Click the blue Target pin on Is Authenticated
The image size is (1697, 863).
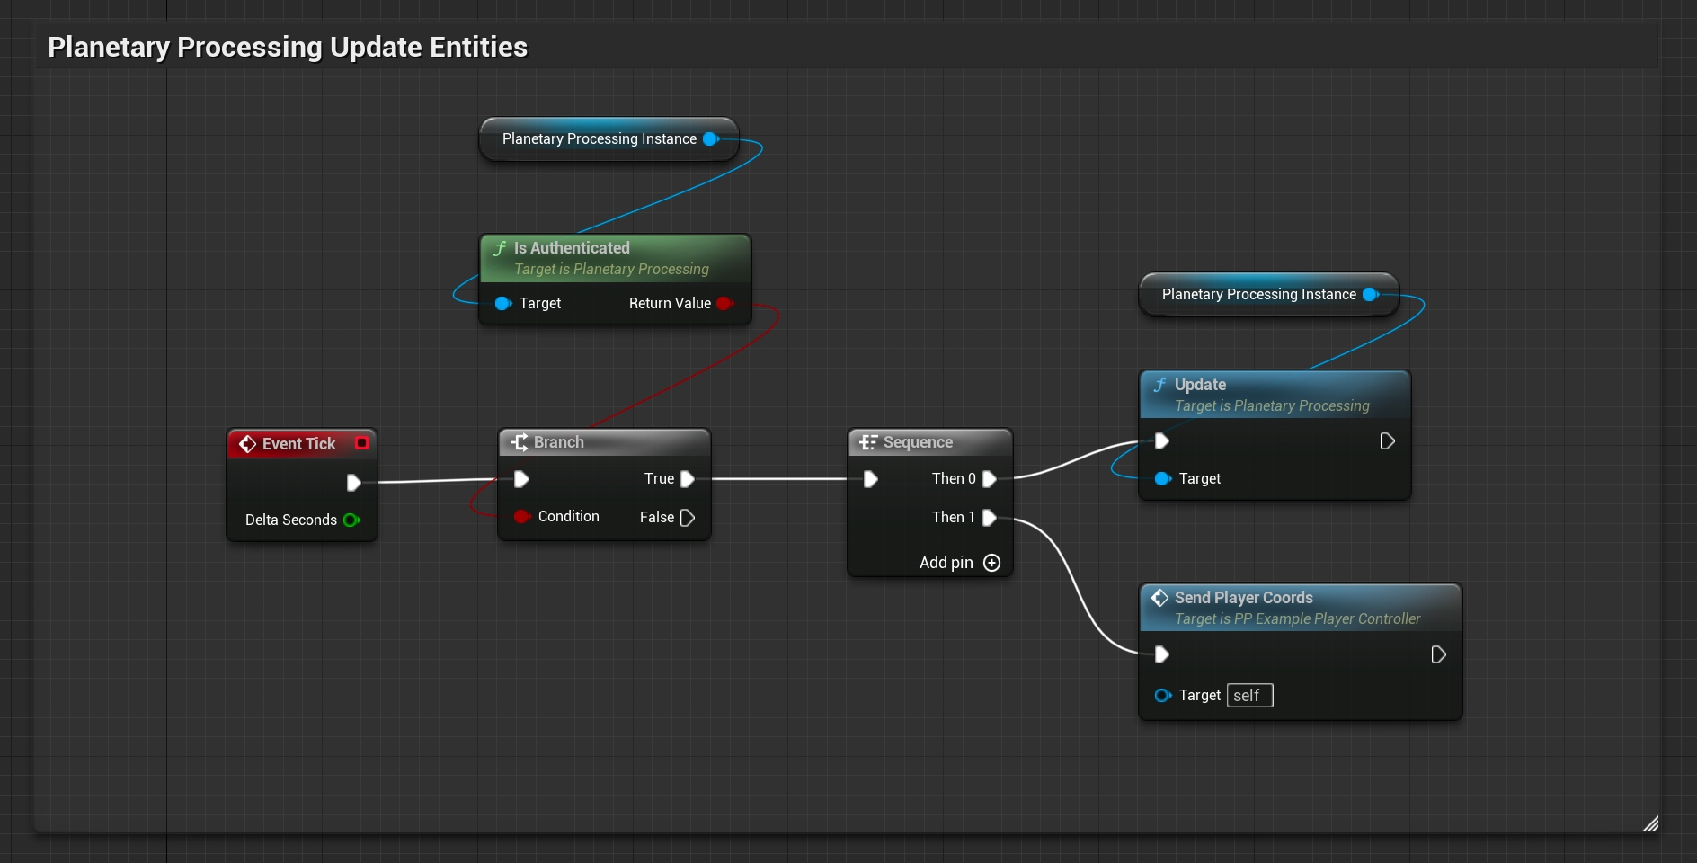503,304
